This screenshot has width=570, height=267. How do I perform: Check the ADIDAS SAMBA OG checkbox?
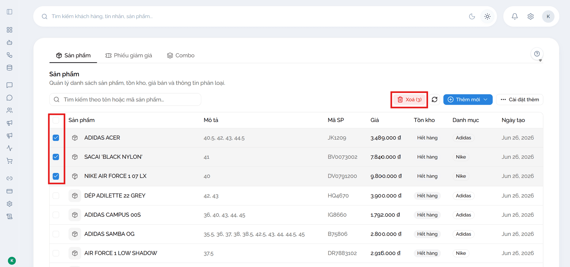[x=56, y=234]
